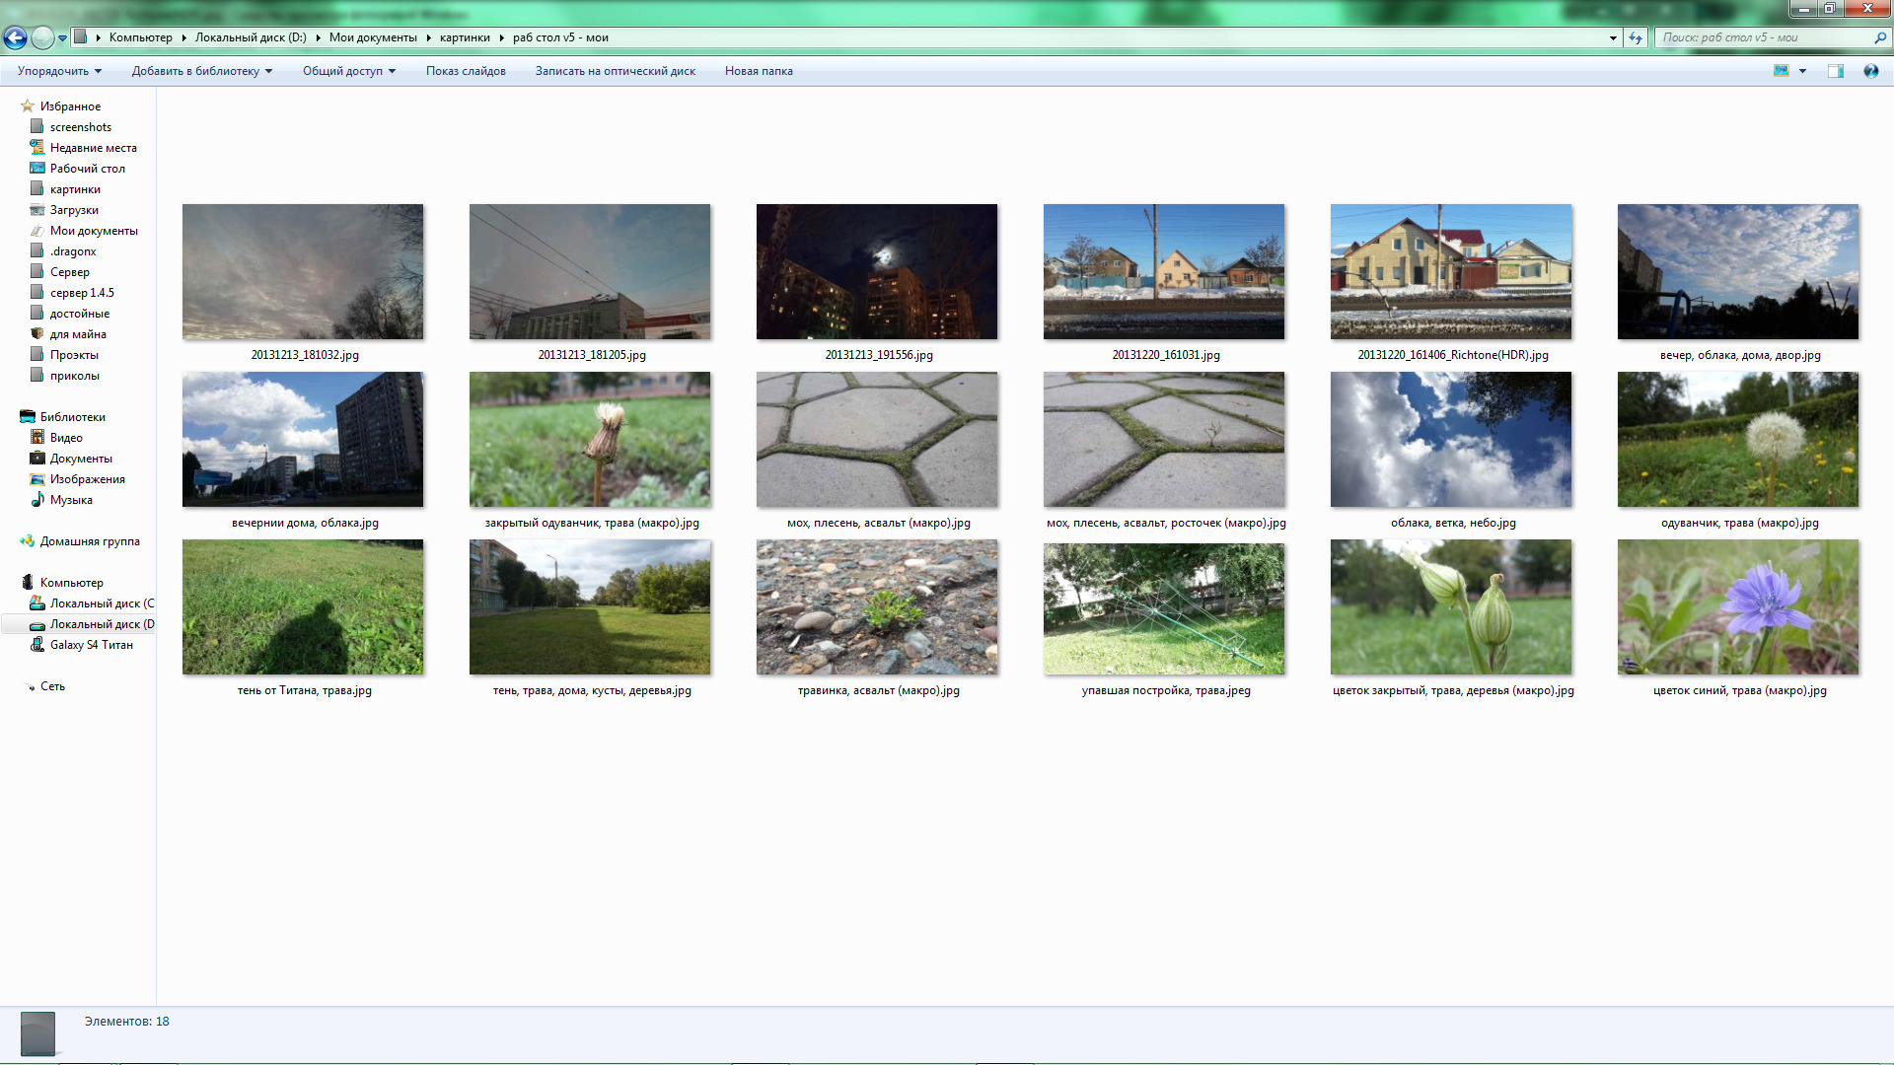The image size is (1894, 1065).
Task: Open the Добавить в библиотеку menu
Action: [201, 71]
